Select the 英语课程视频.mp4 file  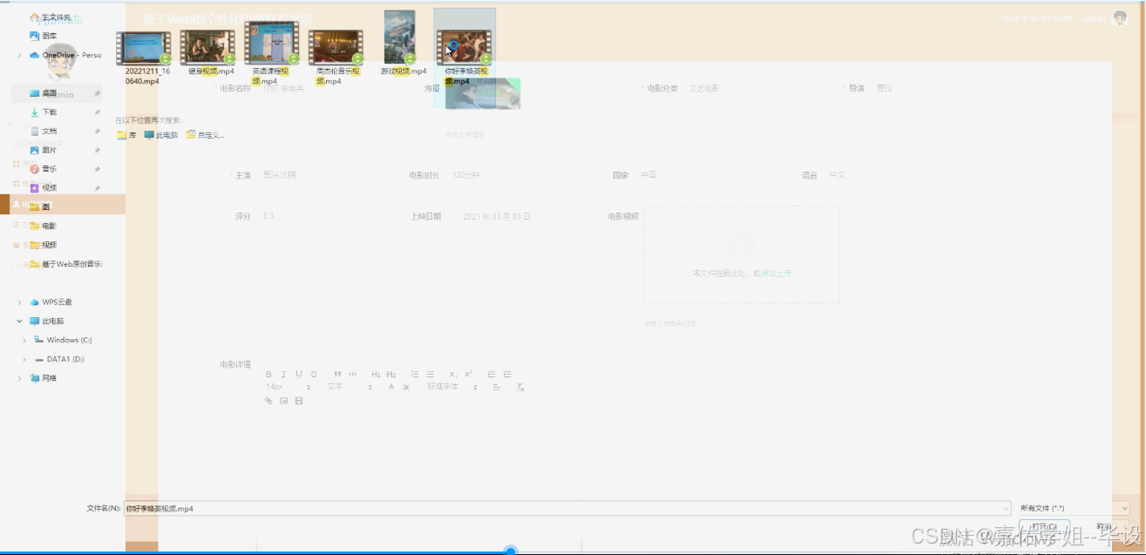coord(271,53)
